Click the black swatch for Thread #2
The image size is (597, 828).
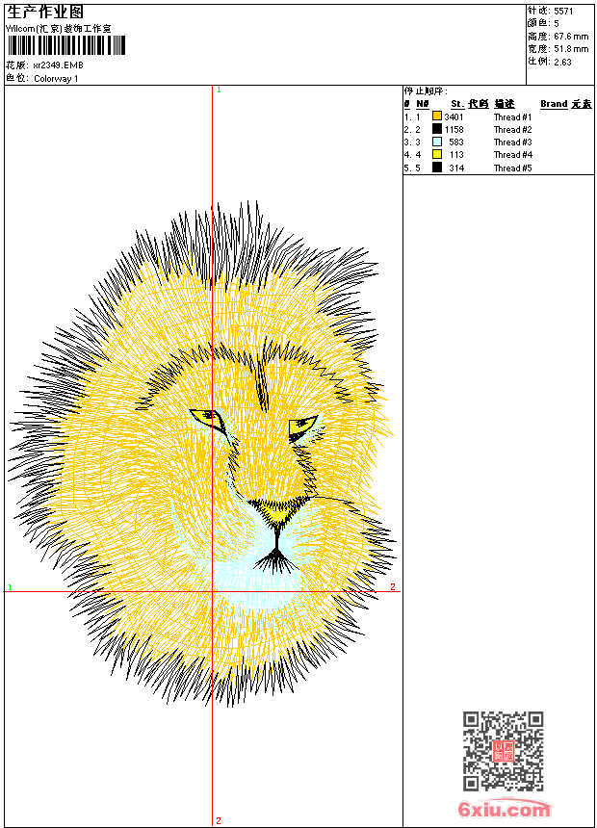[437, 128]
